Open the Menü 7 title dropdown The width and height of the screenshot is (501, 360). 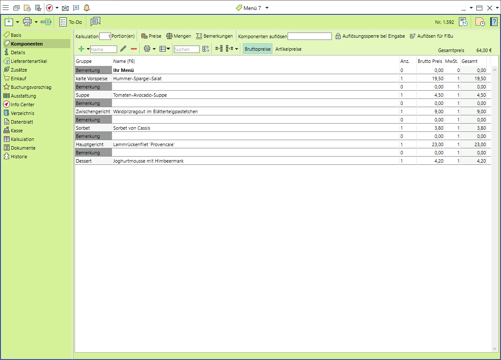(267, 8)
